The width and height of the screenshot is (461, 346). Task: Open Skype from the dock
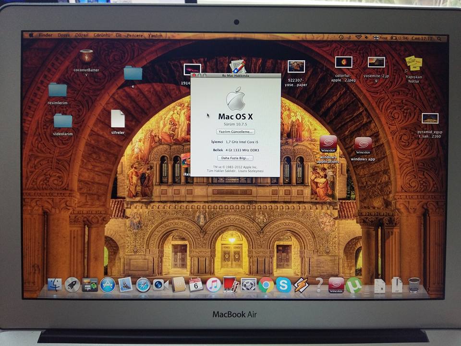coord(284,285)
